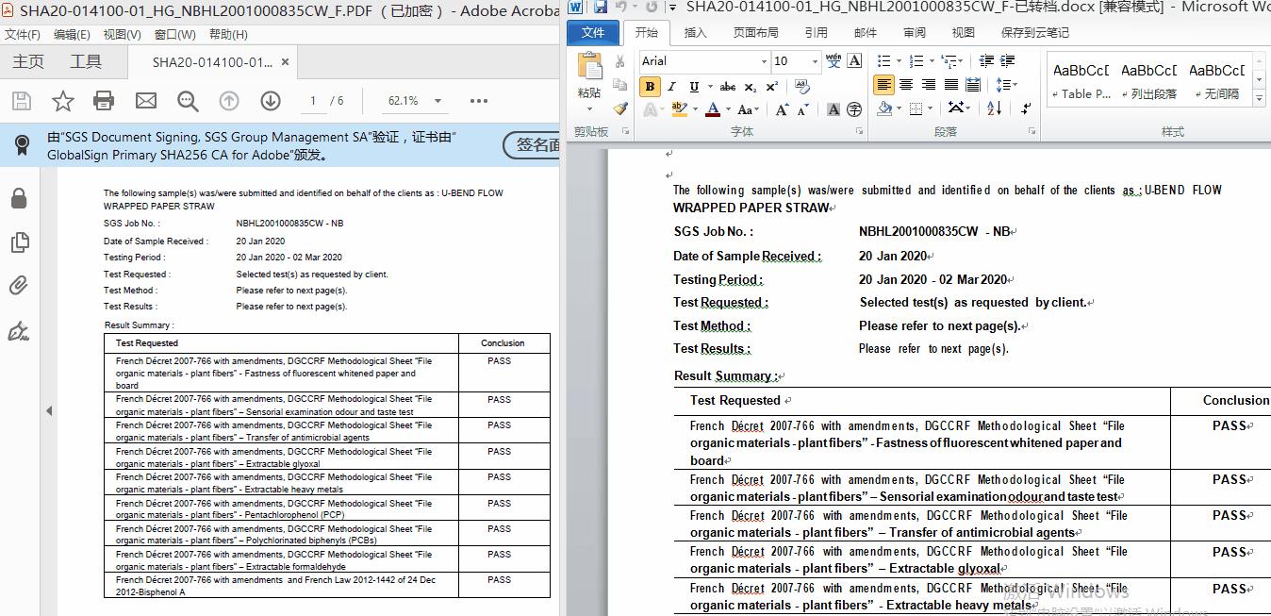1271x616 pixels.
Task: Grow font size in Word
Action: click(783, 109)
